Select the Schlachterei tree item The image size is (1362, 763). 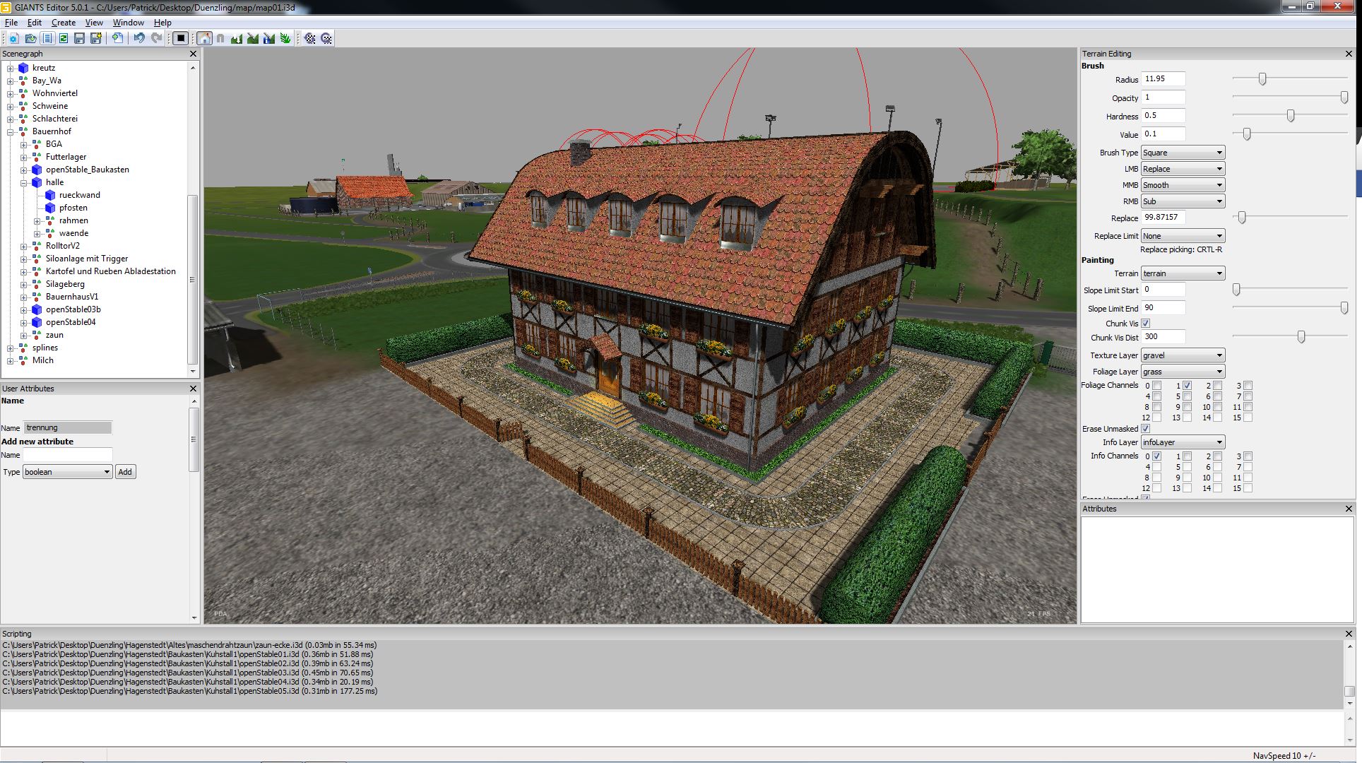(55, 119)
